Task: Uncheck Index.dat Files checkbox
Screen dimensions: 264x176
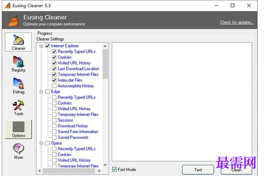Action: [54, 80]
